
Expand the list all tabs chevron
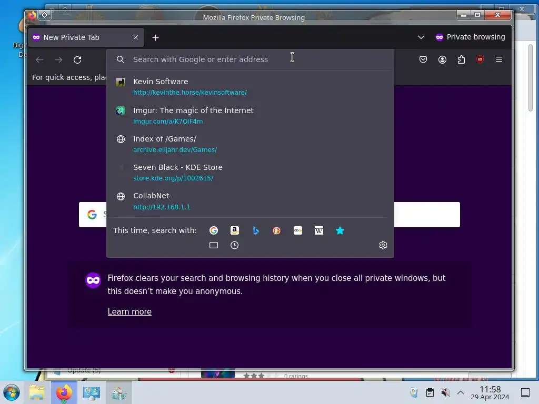[x=421, y=37]
